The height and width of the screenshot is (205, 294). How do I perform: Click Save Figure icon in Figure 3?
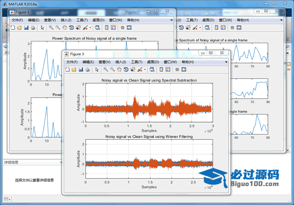pyautogui.click(x=81, y=70)
